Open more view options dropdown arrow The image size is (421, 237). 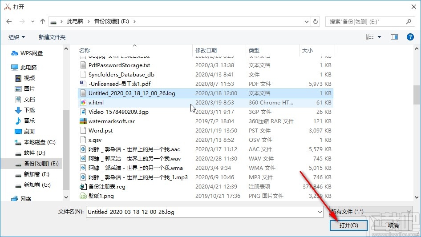pos(379,37)
